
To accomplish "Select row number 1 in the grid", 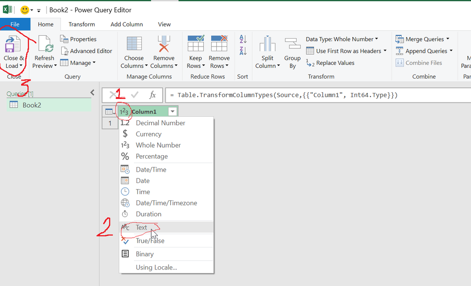I will pyautogui.click(x=110, y=123).
